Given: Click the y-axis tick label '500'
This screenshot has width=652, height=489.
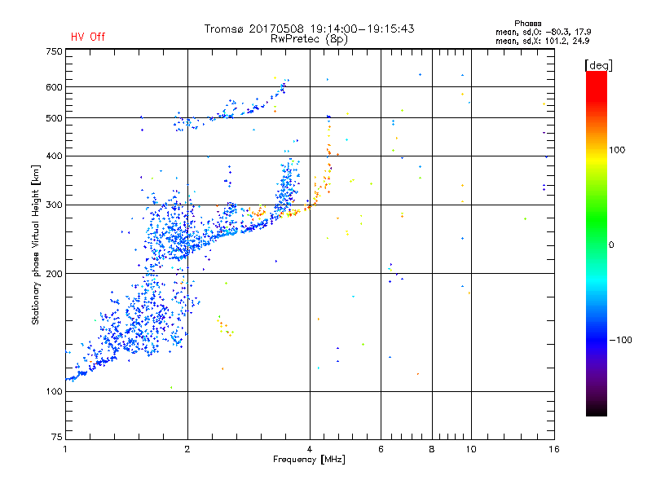Looking at the screenshot, I should pos(54,118).
